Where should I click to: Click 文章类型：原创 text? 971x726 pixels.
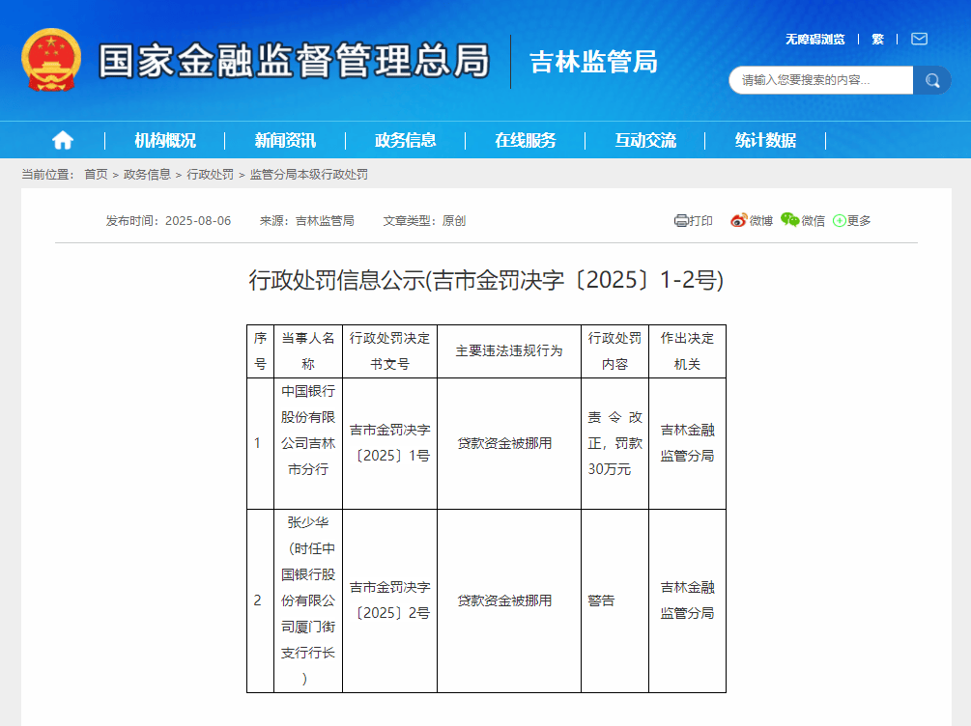[x=424, y=221]
